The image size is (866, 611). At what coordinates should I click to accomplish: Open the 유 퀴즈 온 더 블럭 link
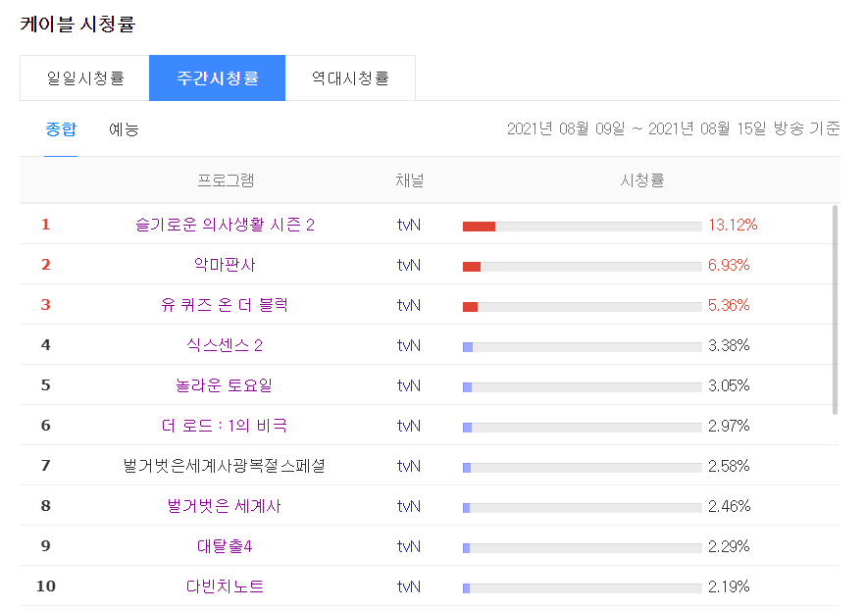(225, 305)
